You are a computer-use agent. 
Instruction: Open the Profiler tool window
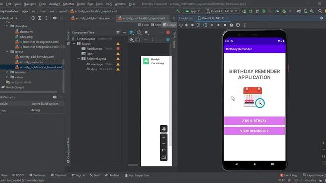pos(112,175)
